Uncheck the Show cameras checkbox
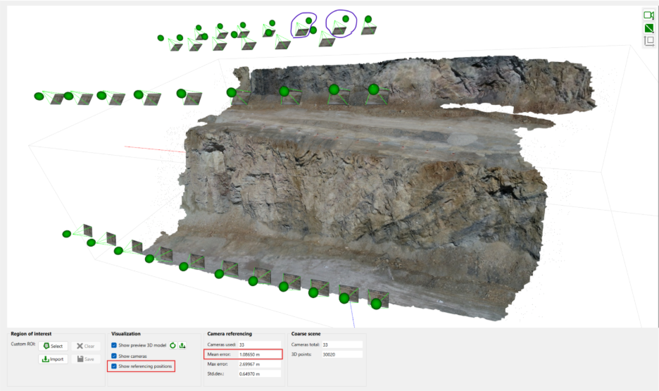This screenshot has width=659, height=391. tap(114, 356)
